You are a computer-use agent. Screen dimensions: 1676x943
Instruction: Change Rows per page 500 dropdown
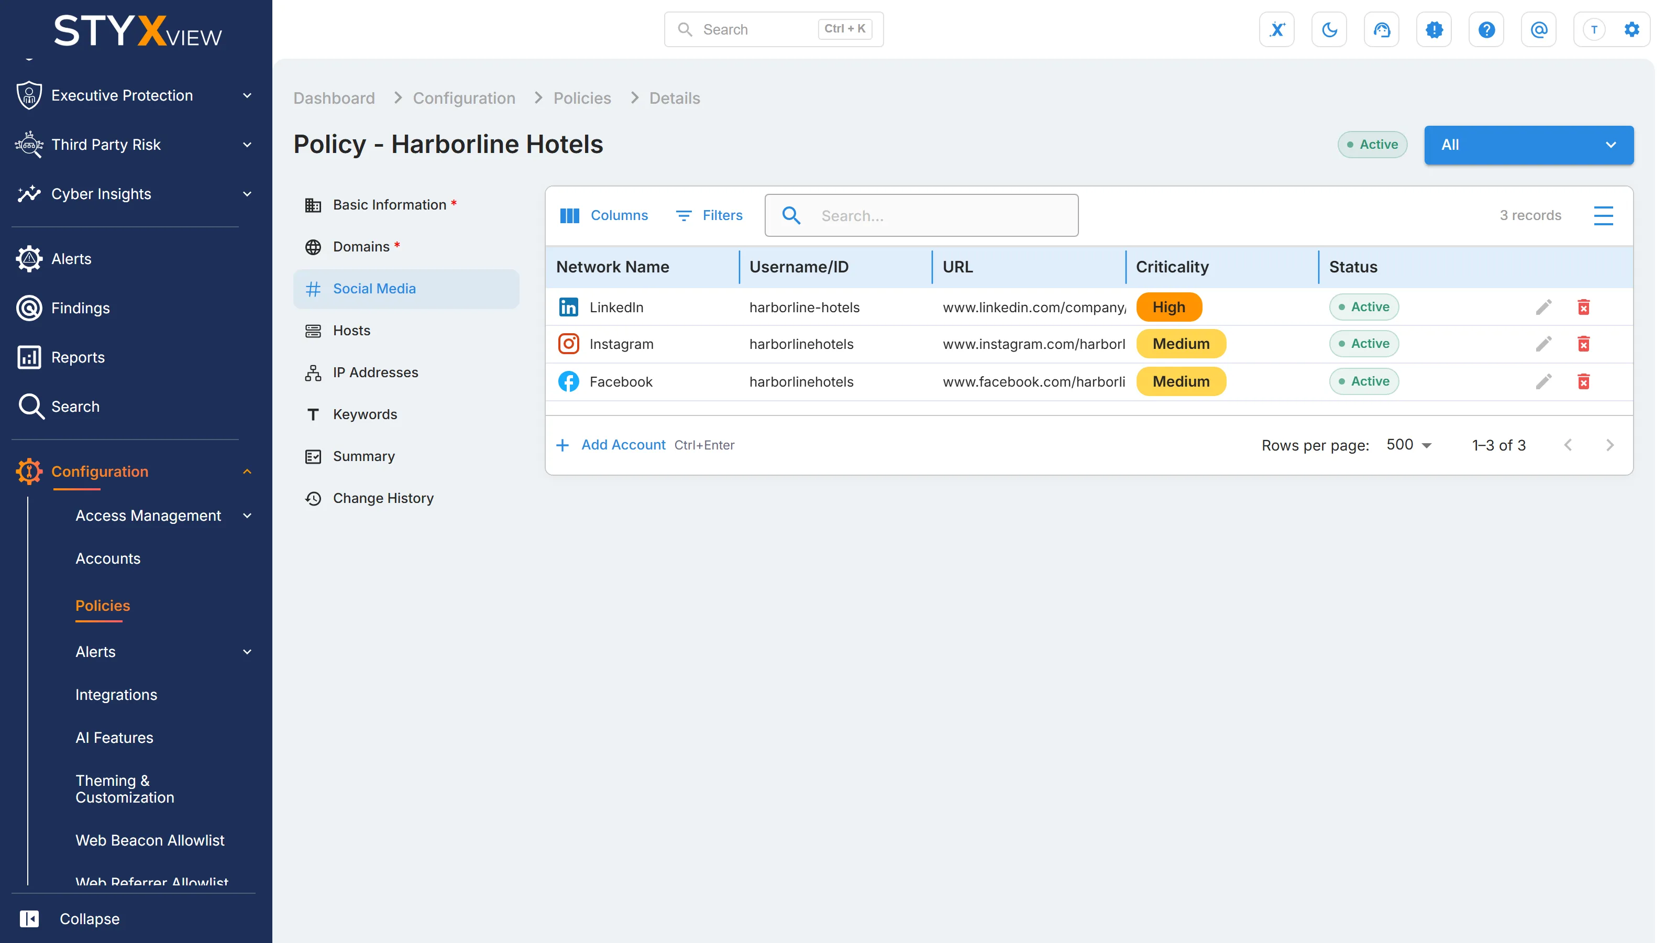click(1408, 445)
